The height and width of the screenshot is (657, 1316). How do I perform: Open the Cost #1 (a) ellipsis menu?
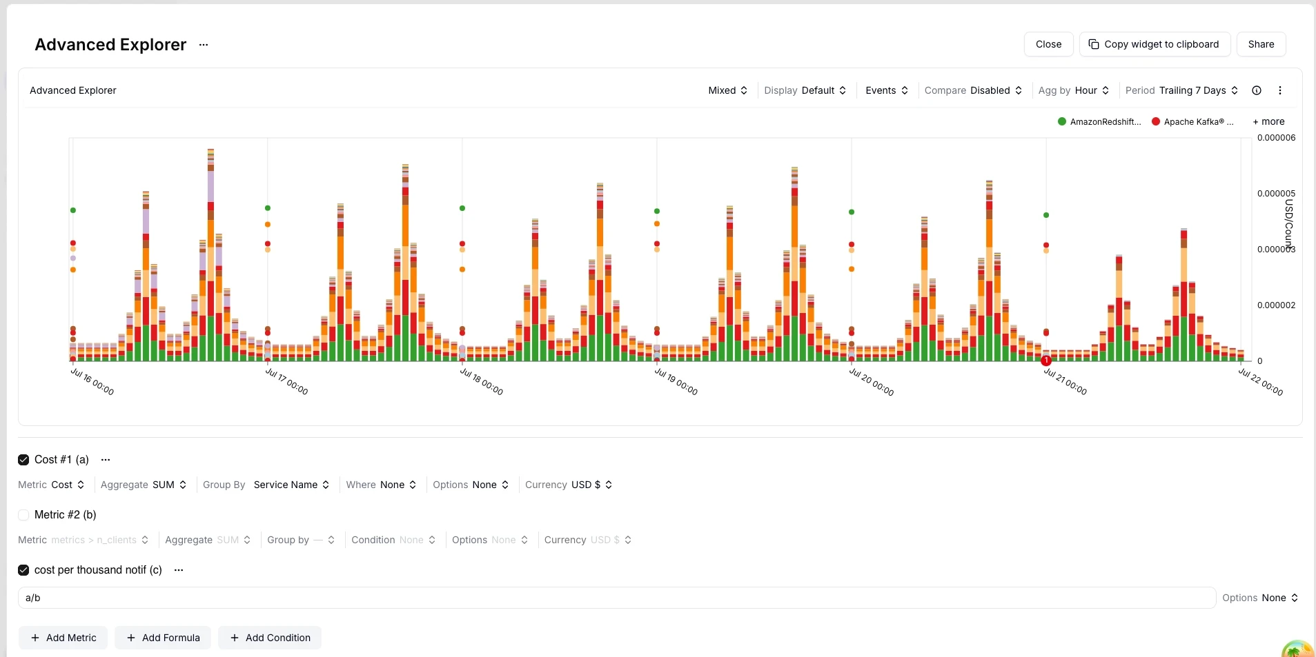tap(106, 460)
